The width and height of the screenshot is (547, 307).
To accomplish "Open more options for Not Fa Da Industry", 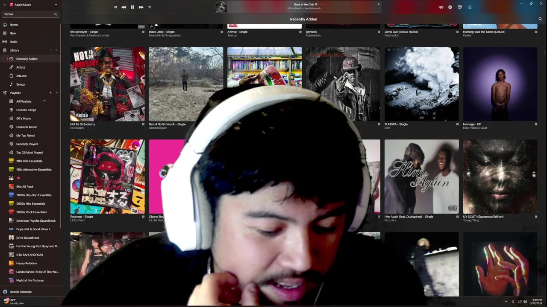I will [x=143, y=124].
